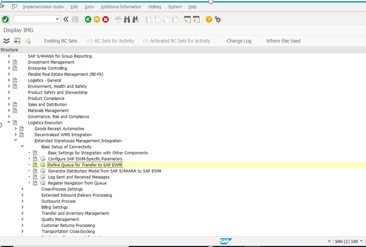
Task: Open the System menu
Action: point(175,7)
